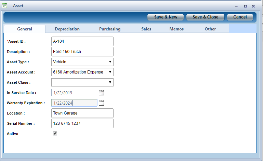Open the Warranty Expiration calendar picker

coord(101,103)
